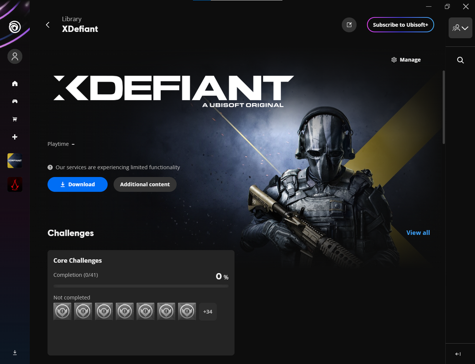Image resolution: width=475 pixels, height=364 pixels.
Task: Select Assassin's Creed game shortcut in sidebar
Action: coord(15,184)
